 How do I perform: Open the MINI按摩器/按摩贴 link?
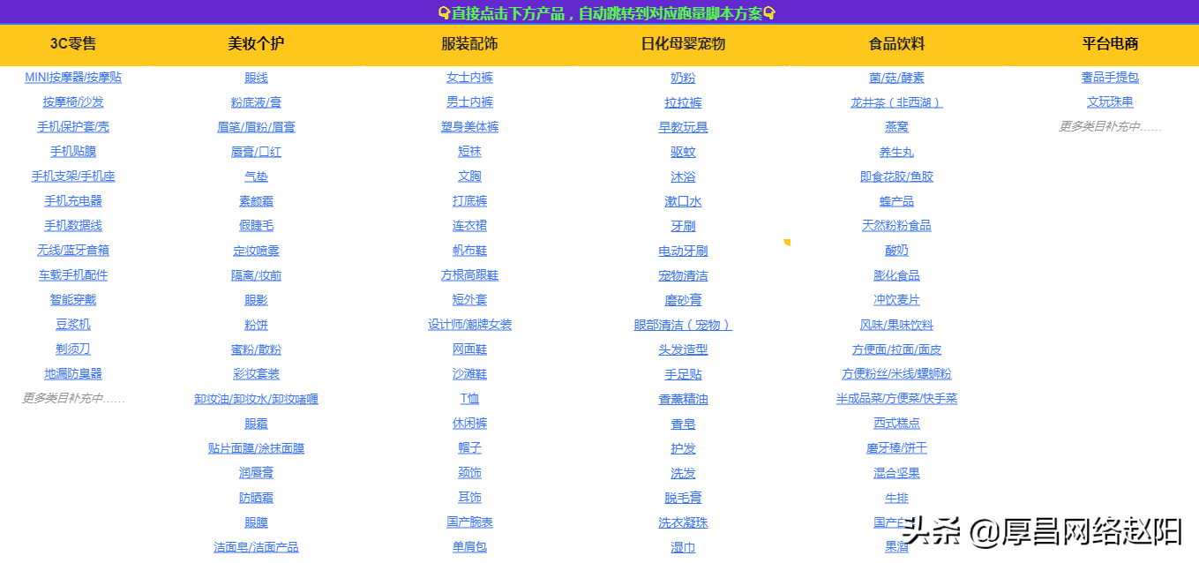tap(73, 78)
